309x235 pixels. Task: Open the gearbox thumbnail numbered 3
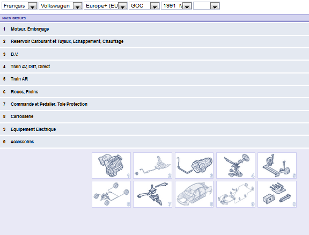pos(194,165)
